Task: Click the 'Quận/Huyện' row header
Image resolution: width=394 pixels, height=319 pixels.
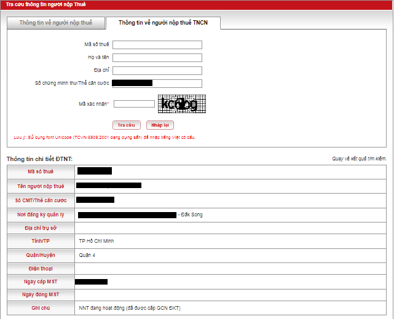Action: tap(41, 256)
